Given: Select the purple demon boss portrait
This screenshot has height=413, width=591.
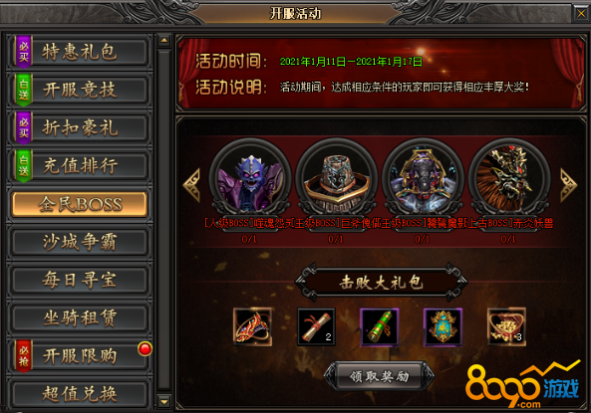Looking at the screenshot, I should (x=250, y=179).
